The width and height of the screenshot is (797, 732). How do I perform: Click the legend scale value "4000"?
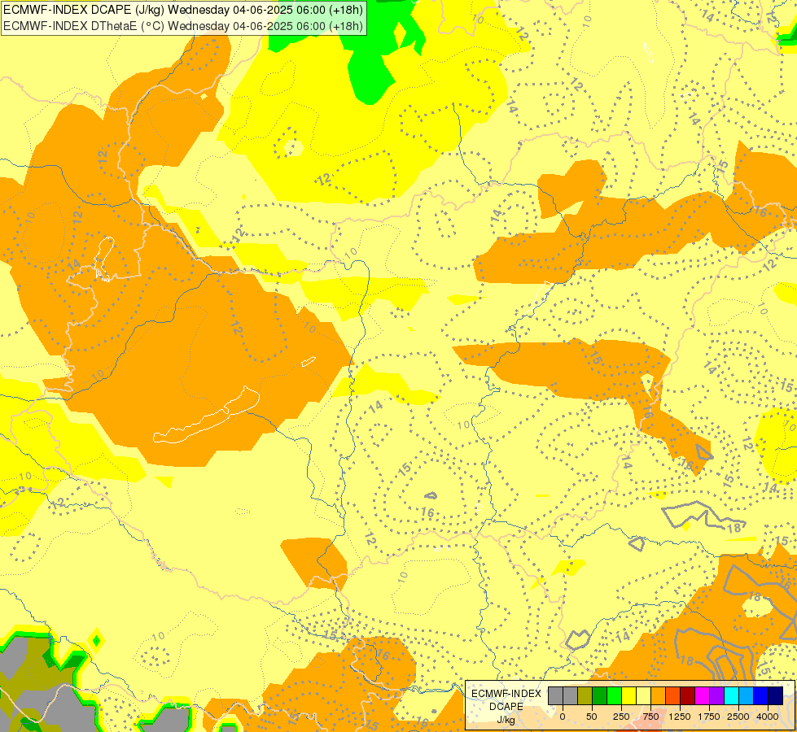(x=768, y=717)
